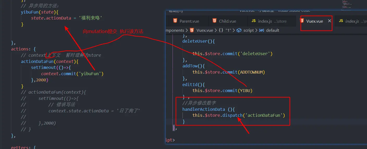This screenshot has width=367, height=149.
Task: Click the commit('deleteUser') line
Action: pos(233,54)
